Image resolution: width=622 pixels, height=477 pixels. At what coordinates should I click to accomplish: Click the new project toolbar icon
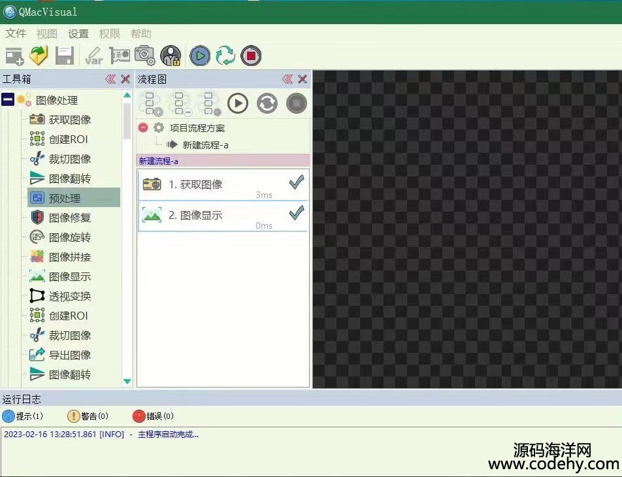14,56
